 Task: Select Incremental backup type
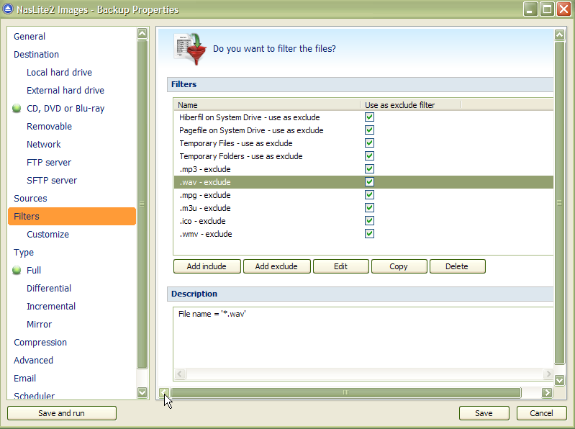point(51,307)
